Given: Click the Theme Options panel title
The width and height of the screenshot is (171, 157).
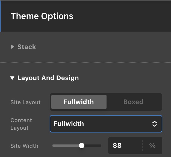Looking at the screenshot, I should (x=42, y=16).
